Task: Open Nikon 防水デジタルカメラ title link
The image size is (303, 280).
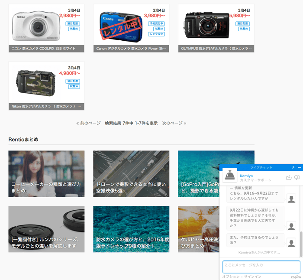Action: pos(46,107)
